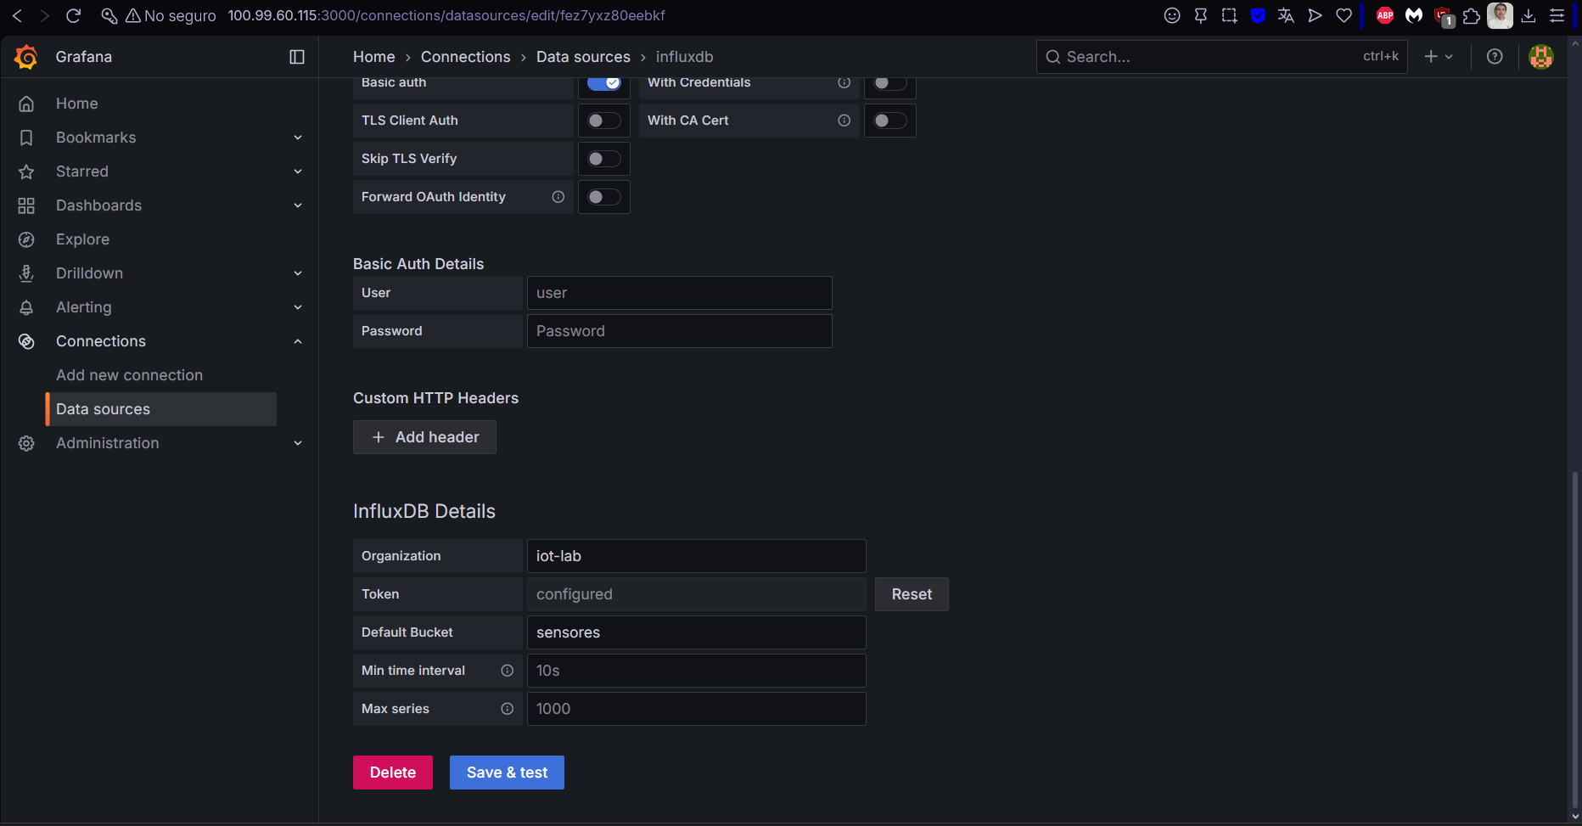The height and width of the screenshot is (826, 1582).
Task: Click the Connections icon in sidebar
Action: pos(26,341)
